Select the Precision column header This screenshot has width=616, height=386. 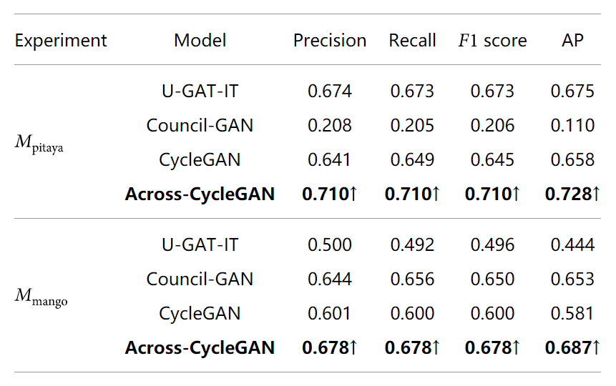point(330,41)
